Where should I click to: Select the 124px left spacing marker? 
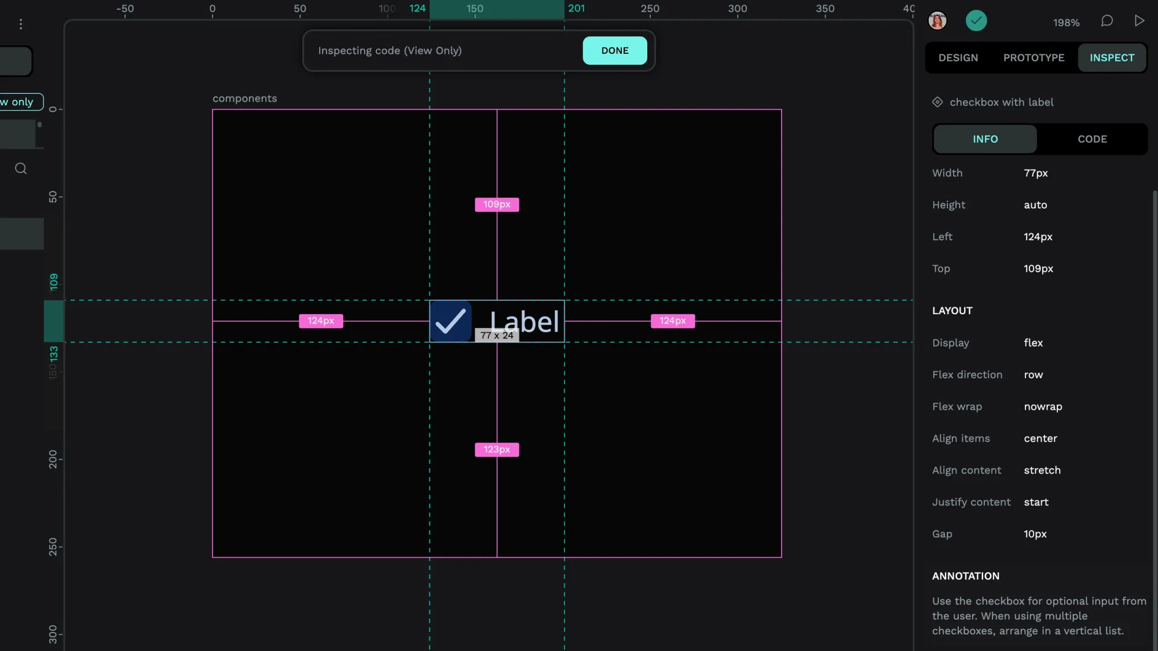321,321
